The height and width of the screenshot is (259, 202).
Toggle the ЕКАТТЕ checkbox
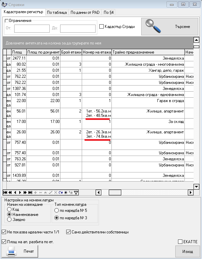coord(180,242)
